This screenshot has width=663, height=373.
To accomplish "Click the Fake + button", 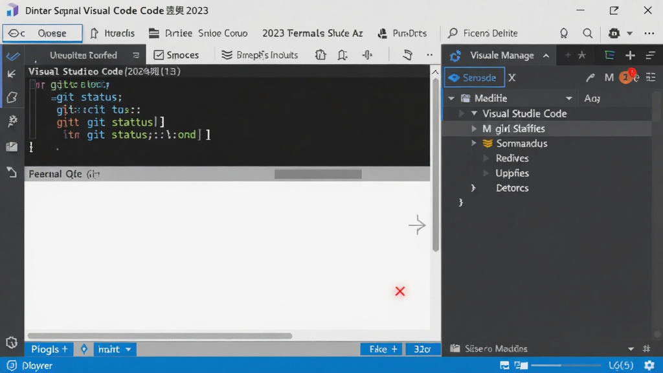I will (x=382, y=349).
